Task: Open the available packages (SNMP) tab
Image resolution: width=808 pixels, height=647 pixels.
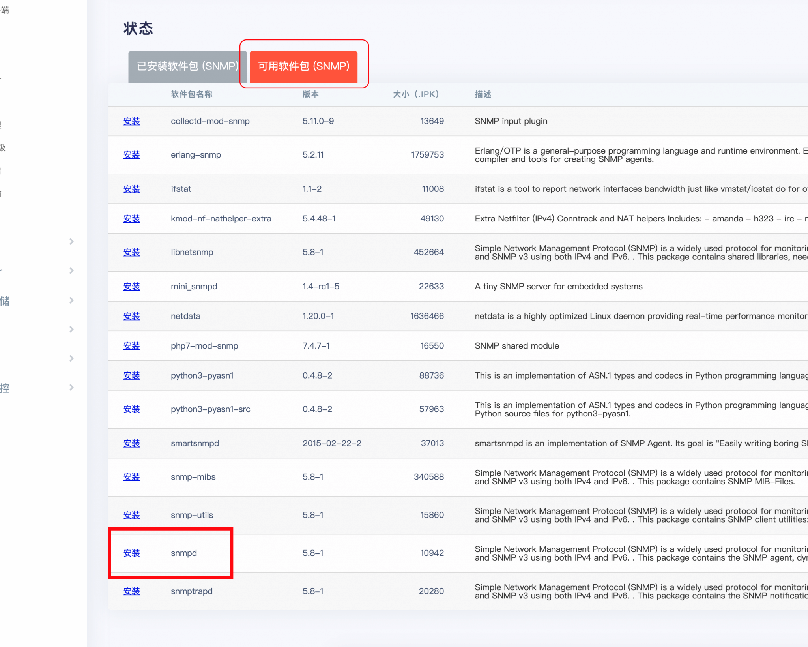Action: (303, 66)
